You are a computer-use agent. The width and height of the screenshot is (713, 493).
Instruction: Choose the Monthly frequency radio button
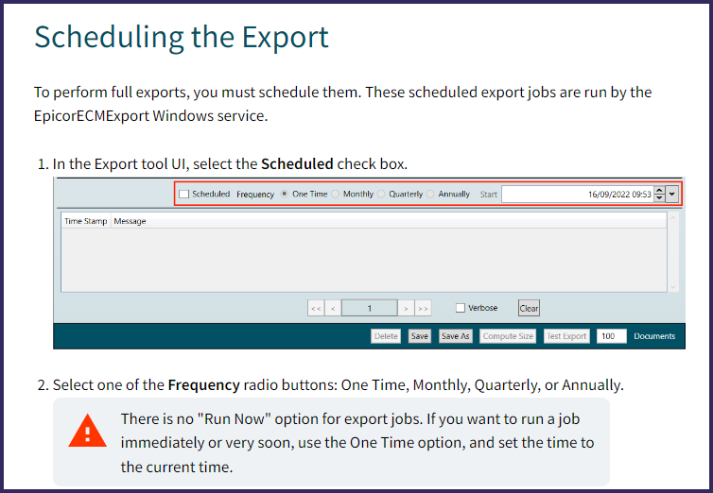pos(336,194)
